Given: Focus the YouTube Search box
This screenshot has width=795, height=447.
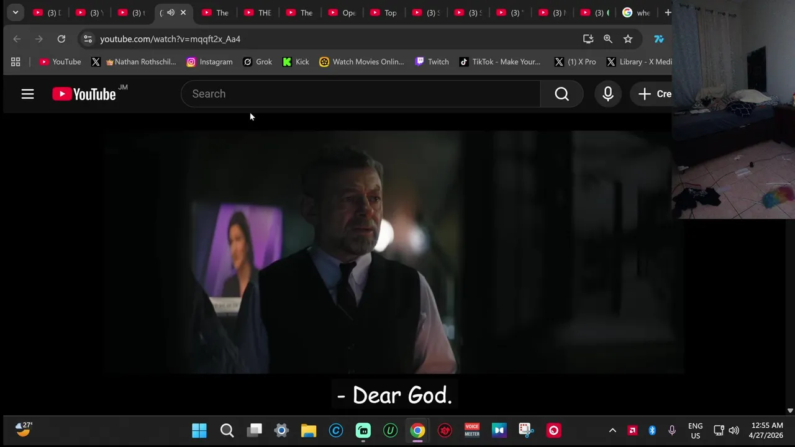Looking at the screenshot, I should [x=360, y=94].
